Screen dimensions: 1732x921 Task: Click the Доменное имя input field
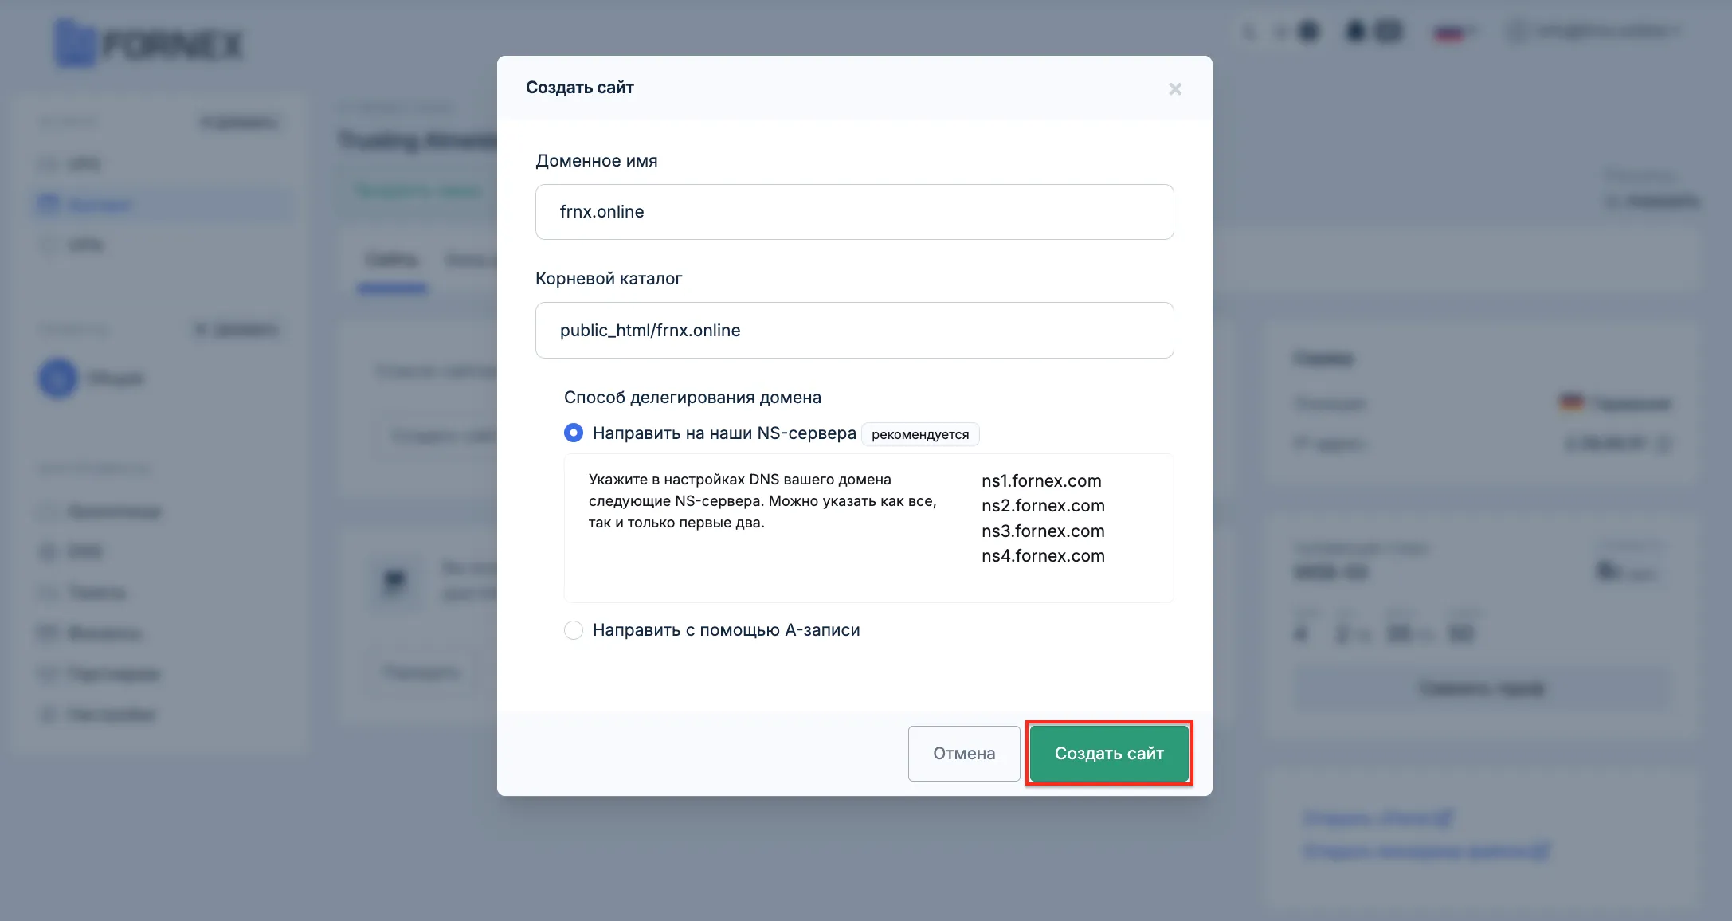[854, 212]
